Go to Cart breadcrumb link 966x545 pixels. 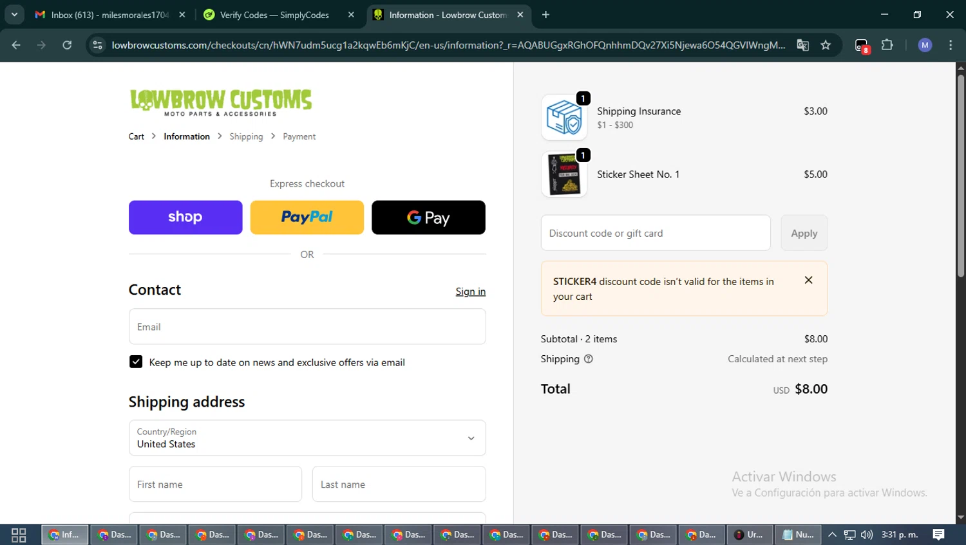click(x=136, y=136)
